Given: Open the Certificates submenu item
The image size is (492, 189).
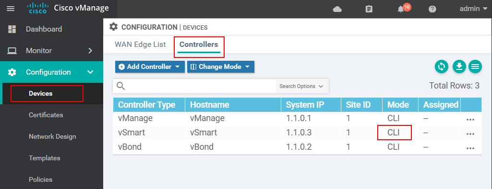Looking at the screenshot, I should [x=46, y=115].
